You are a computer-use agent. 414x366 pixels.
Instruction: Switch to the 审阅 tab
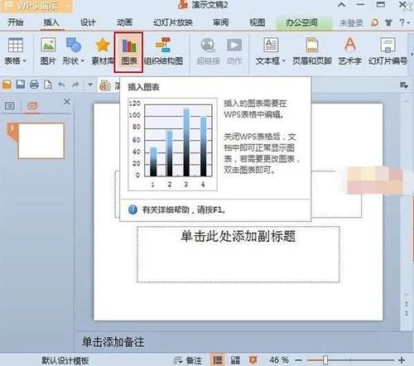(x=220, y=22)
